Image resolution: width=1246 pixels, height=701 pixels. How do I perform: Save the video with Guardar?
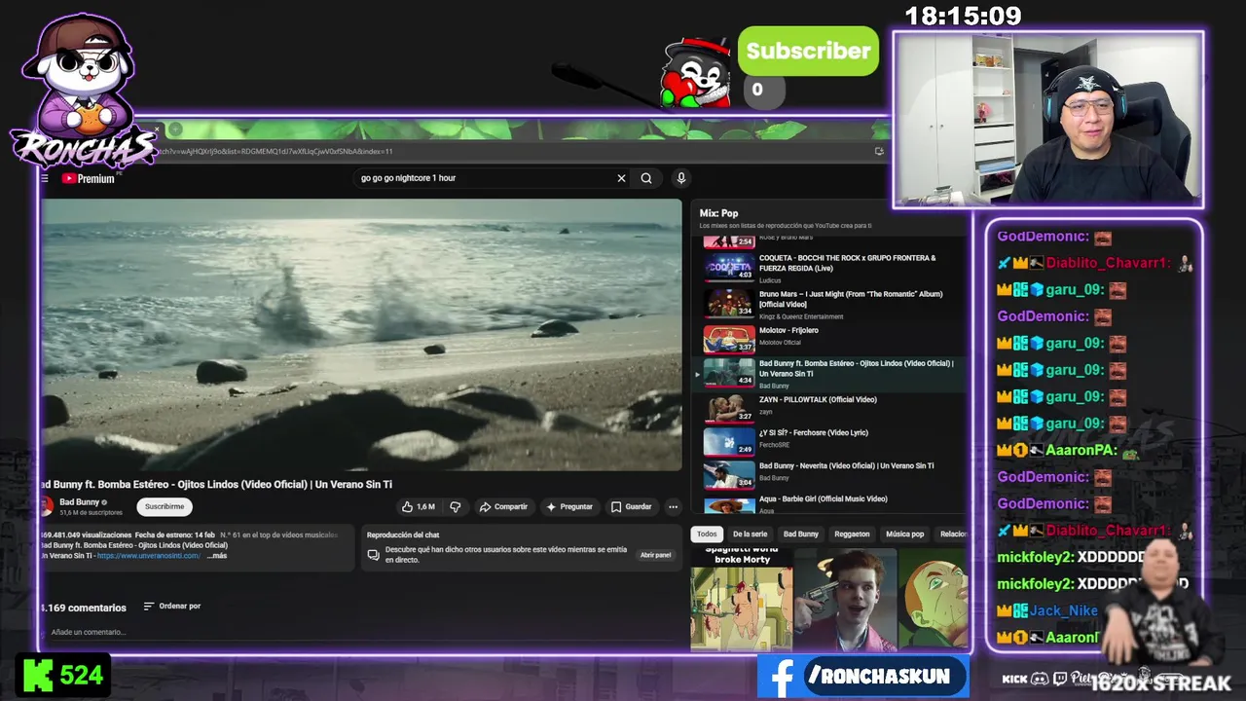pos(631,506)
